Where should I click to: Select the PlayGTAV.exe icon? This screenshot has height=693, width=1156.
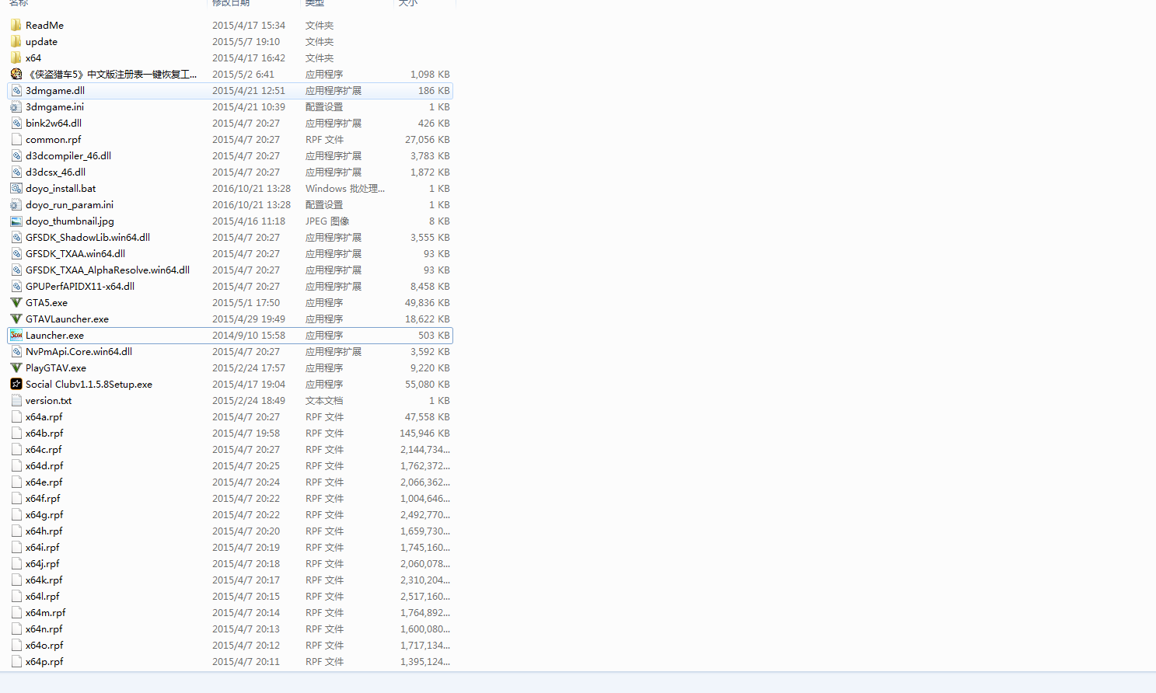click(16, 367)
